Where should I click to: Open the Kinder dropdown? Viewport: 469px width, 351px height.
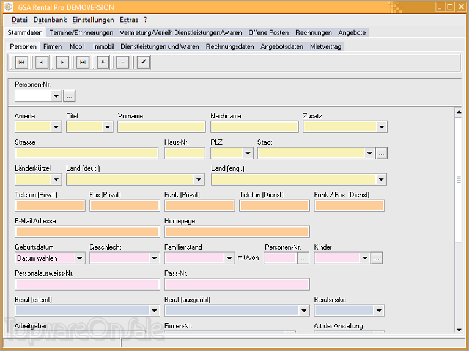(x=364, y=258)
